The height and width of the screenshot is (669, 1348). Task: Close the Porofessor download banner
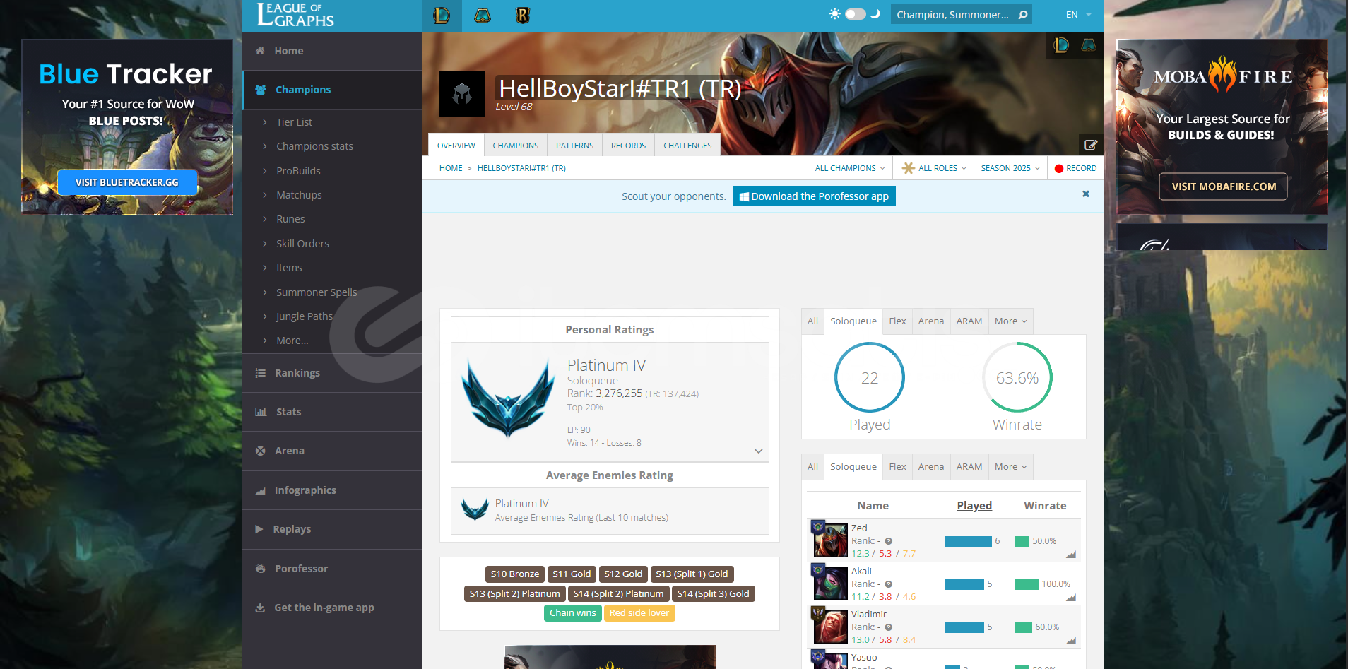point(1086,194)
